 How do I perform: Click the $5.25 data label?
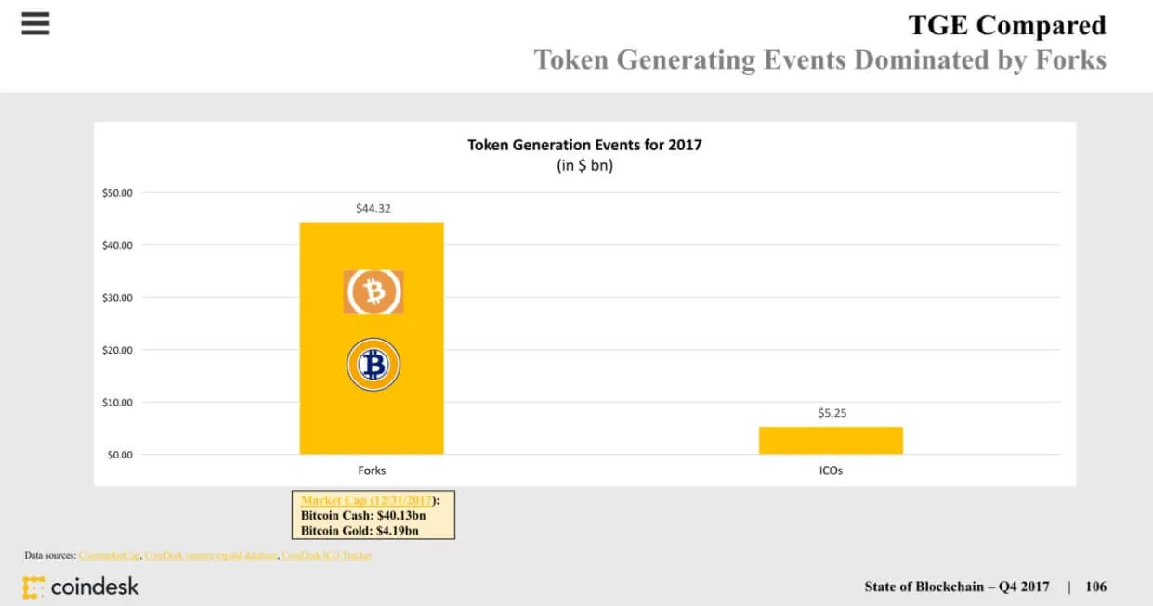coord(832,413)
